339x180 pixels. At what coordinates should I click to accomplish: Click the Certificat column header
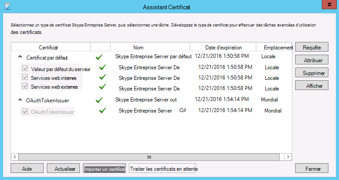(x=51, y=47)
